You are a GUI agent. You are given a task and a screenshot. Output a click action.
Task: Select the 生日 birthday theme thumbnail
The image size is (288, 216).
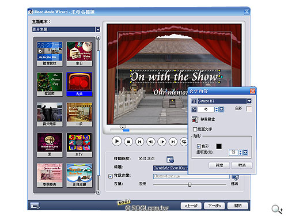(79, 54)
